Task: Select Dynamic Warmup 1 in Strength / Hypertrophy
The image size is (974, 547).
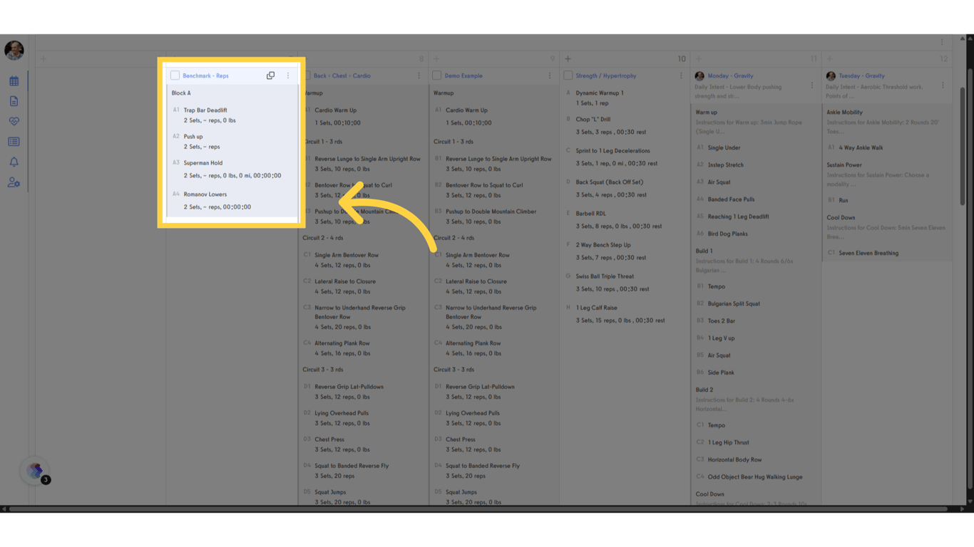Action: pyautogui.click(x=600, y=93)
